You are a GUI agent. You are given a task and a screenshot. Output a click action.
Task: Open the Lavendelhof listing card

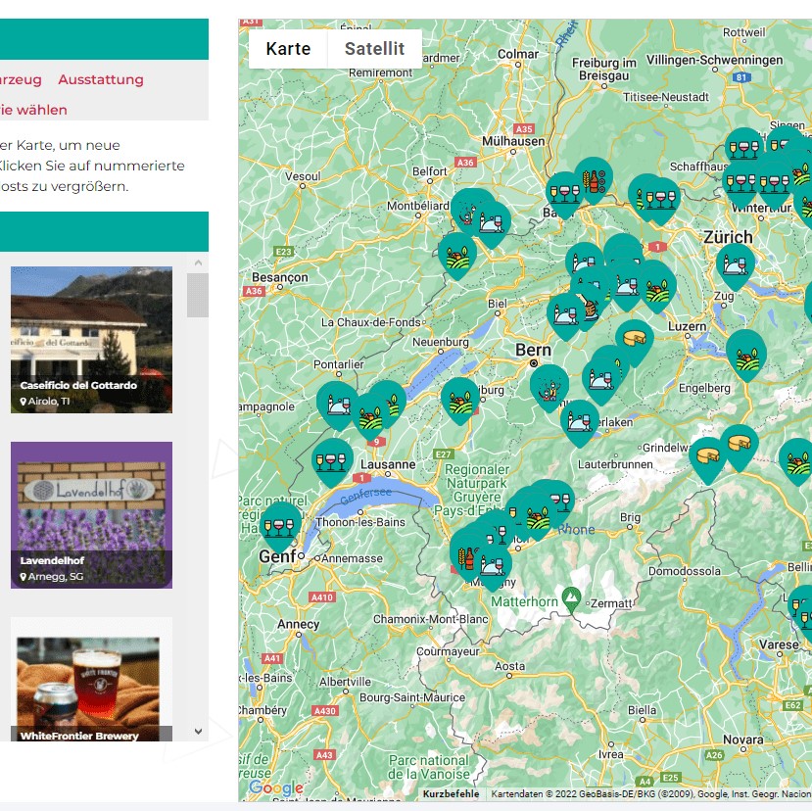[x=92, y=515]
